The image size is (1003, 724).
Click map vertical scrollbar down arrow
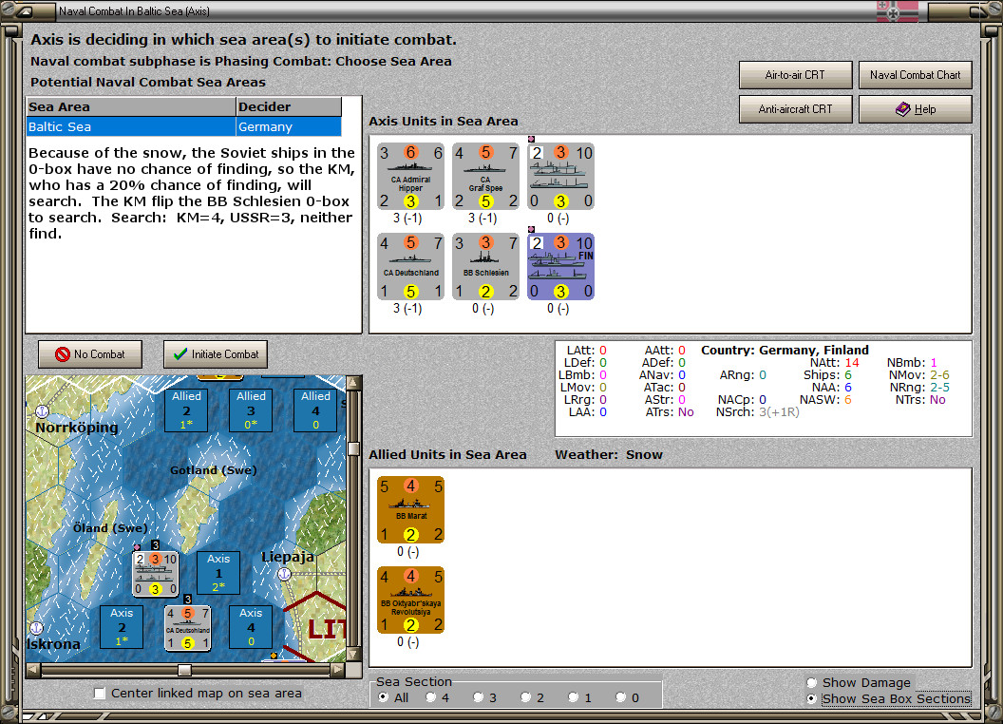[x=353, y=655]
